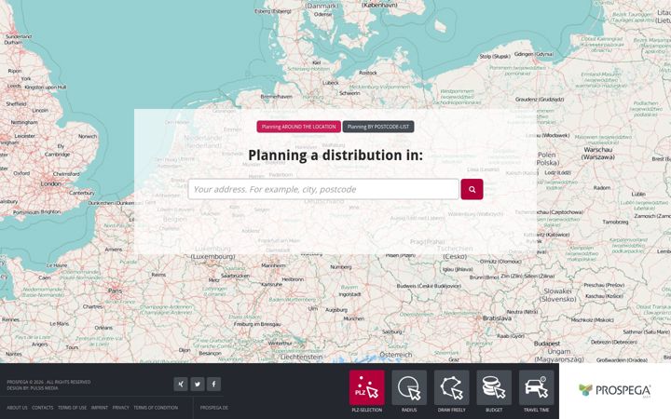Open the Contacts link
The height and width of the screenshot is (419, 671).
(x=42, y=408)
